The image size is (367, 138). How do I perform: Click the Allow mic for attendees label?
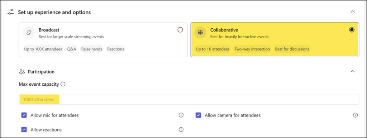coord(54,115)
